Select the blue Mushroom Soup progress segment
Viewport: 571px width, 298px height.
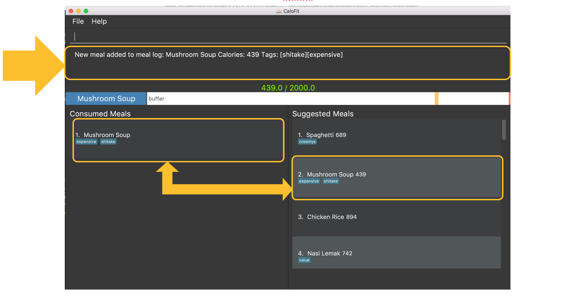(x=106, y=98)
